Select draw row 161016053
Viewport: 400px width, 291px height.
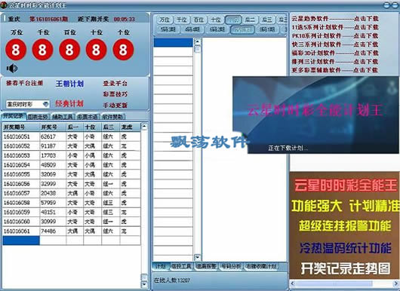(x=72, y=155)
